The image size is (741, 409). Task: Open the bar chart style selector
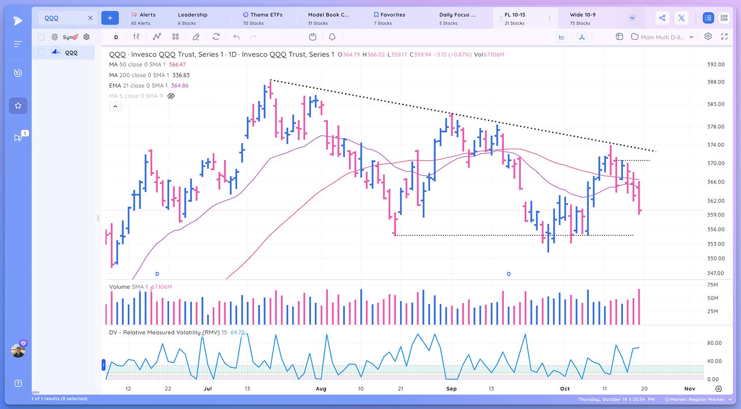coord(136,37)
